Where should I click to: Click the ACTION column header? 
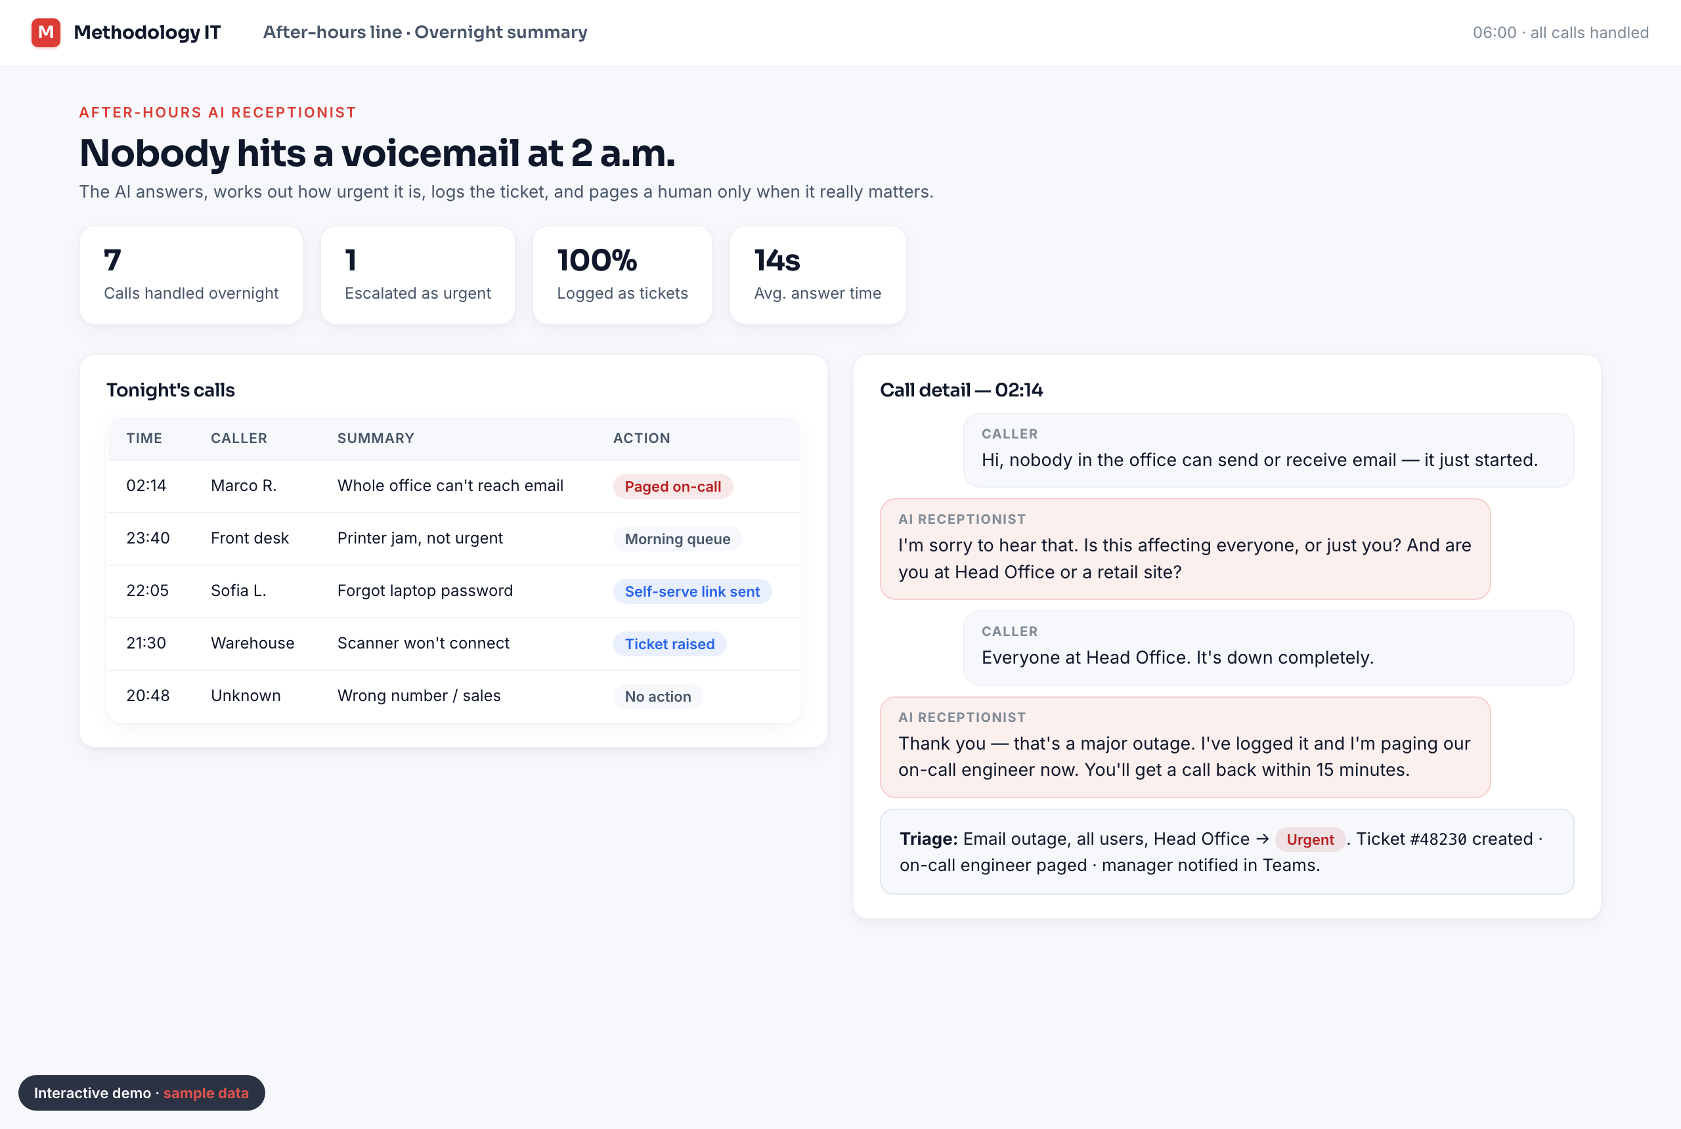point(642,438)
